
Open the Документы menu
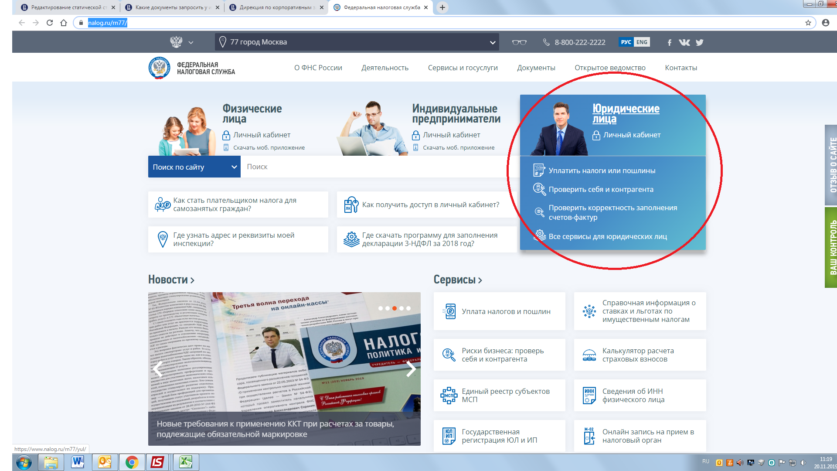click(536, 68)
